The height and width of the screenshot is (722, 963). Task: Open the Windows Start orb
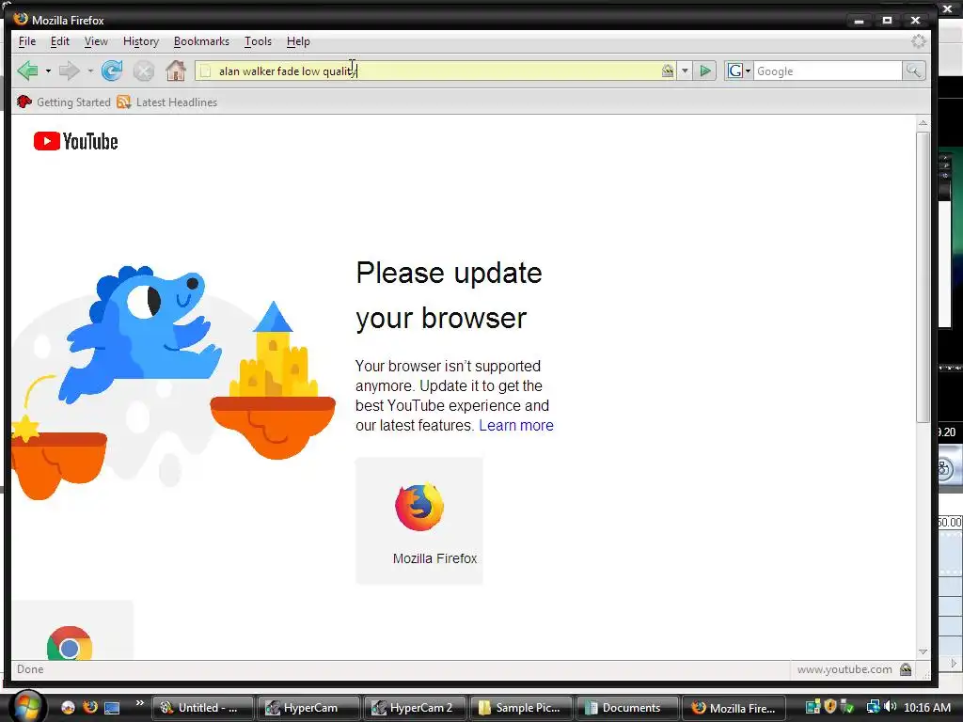[x=26, y=706]
